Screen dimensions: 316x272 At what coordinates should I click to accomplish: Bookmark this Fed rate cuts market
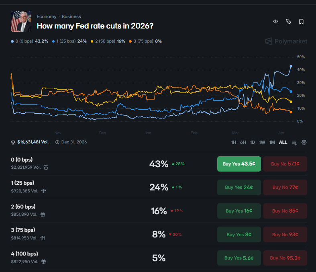coord(301,22)
